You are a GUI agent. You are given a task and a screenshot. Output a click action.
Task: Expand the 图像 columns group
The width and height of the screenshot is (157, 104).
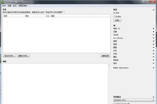[x=153, y=48]
